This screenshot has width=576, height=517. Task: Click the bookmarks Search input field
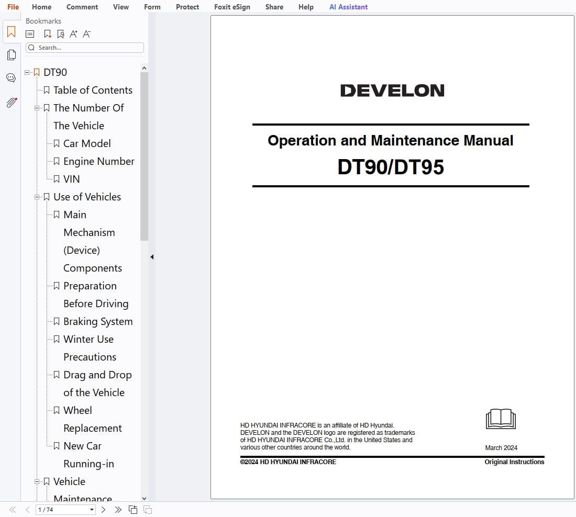pos(85,48)
